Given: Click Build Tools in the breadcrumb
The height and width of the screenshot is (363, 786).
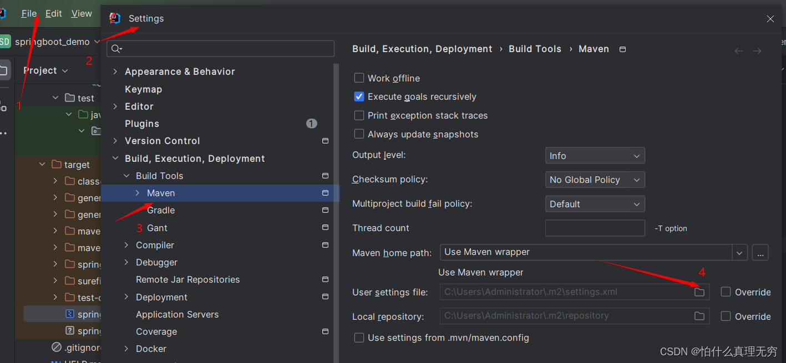Looking at the screenshot, I should (535, 49).
